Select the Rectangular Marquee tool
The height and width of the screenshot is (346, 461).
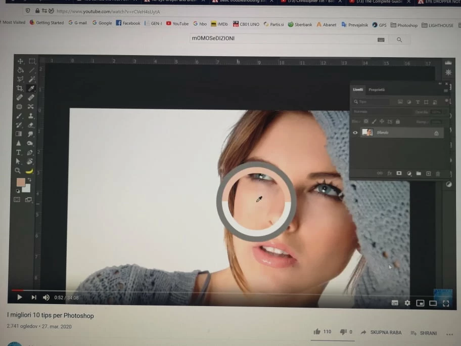coord(32,61)
